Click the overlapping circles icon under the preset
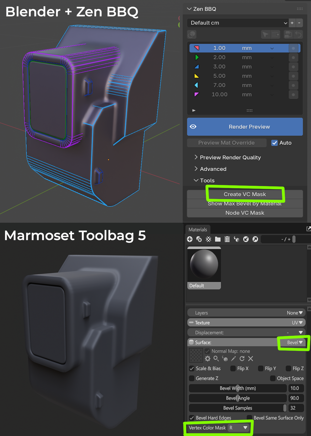Screen dimensions: 311x436 pos(192,34)
